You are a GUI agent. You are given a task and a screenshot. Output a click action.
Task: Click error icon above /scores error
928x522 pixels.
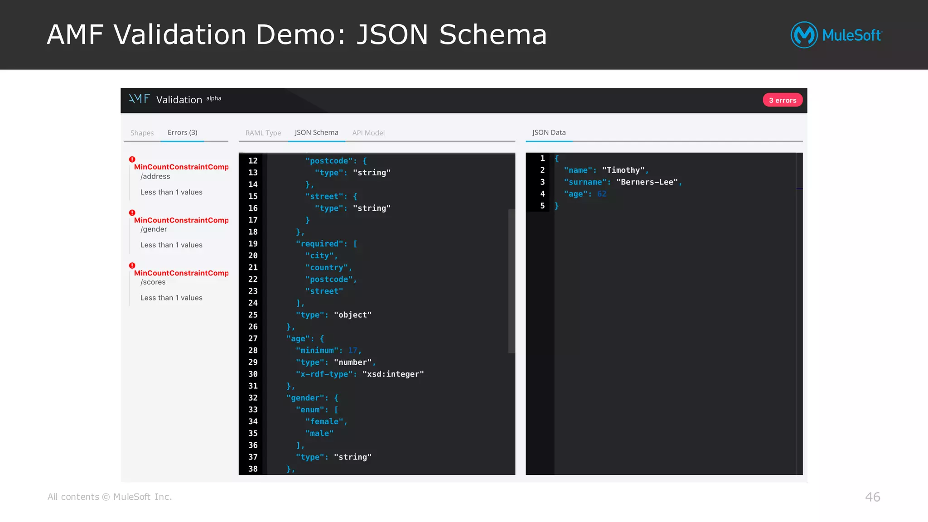tap(132, 266)
